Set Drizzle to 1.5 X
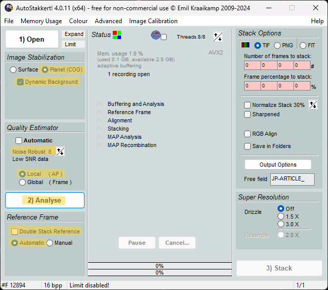Image resolution: width=328 pixels, height=290 pixels. [x=281, y=216]
